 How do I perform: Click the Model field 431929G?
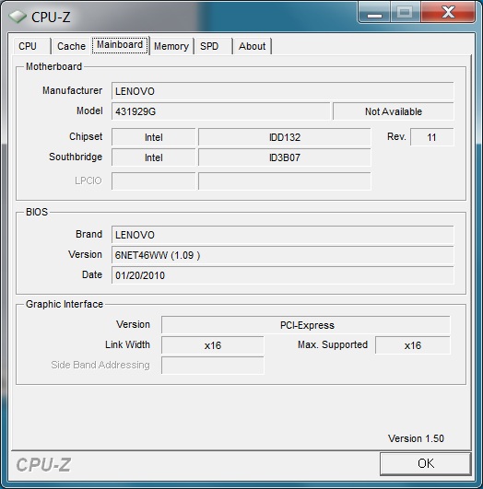(220, 111)
